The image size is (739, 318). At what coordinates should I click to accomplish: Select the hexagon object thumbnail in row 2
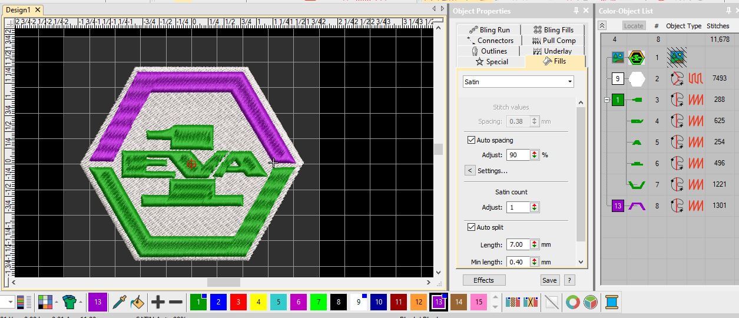[x=637, y=78]
